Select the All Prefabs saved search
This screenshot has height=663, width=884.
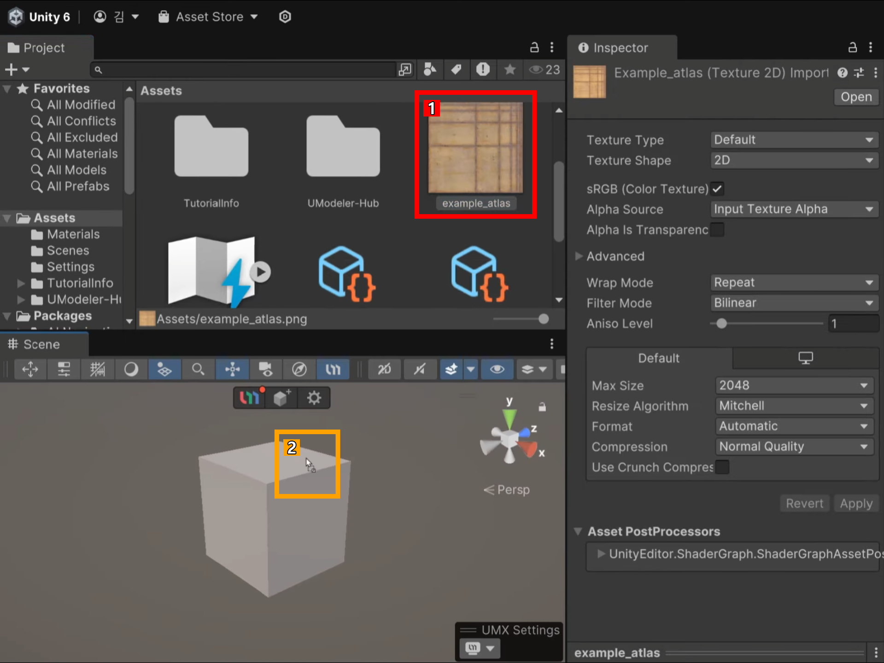pos(78,186)
